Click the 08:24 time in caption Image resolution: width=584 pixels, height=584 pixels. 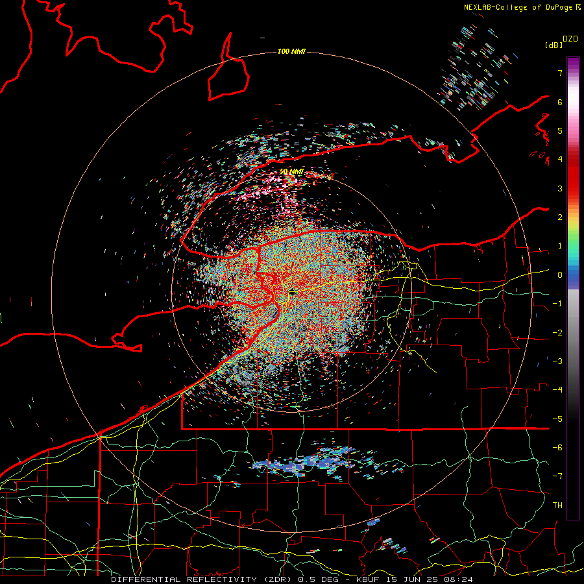(x=457, y=579)
